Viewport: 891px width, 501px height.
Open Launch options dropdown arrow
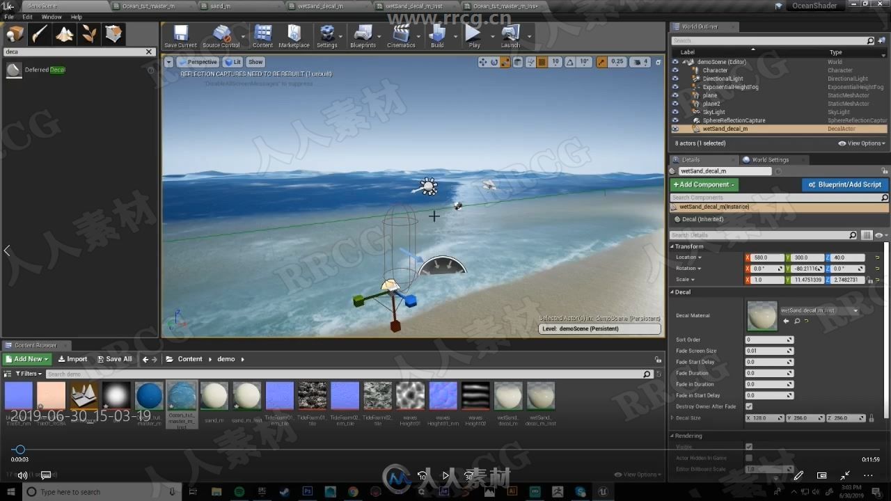pos(529,36)
